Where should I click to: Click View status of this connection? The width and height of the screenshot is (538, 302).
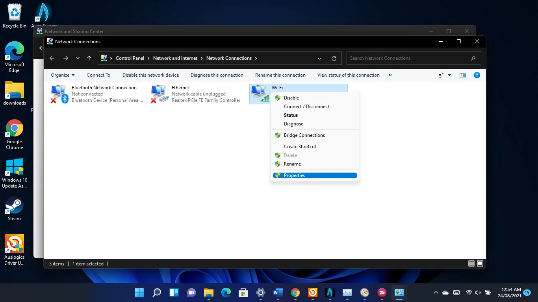point(349,75)
